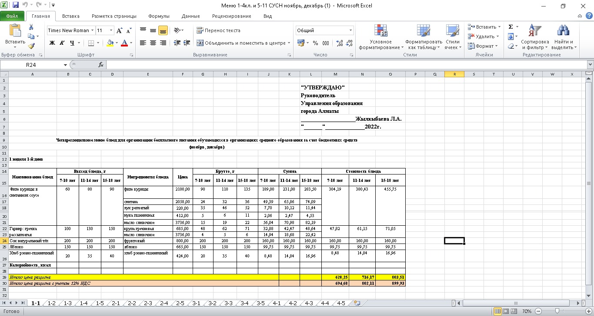Click the Format Painter brush icon
Viewport: 594px width, 316px height.
[31, 46]
